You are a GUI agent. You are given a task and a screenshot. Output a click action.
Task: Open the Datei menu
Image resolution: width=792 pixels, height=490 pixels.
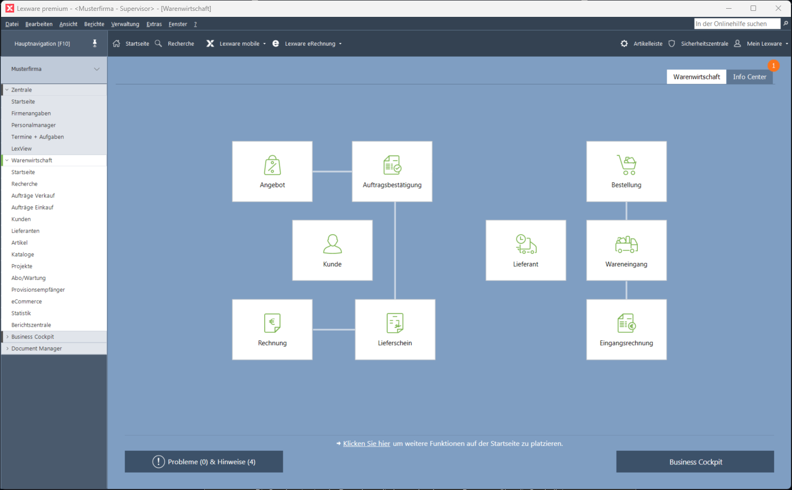coord(12,24)
